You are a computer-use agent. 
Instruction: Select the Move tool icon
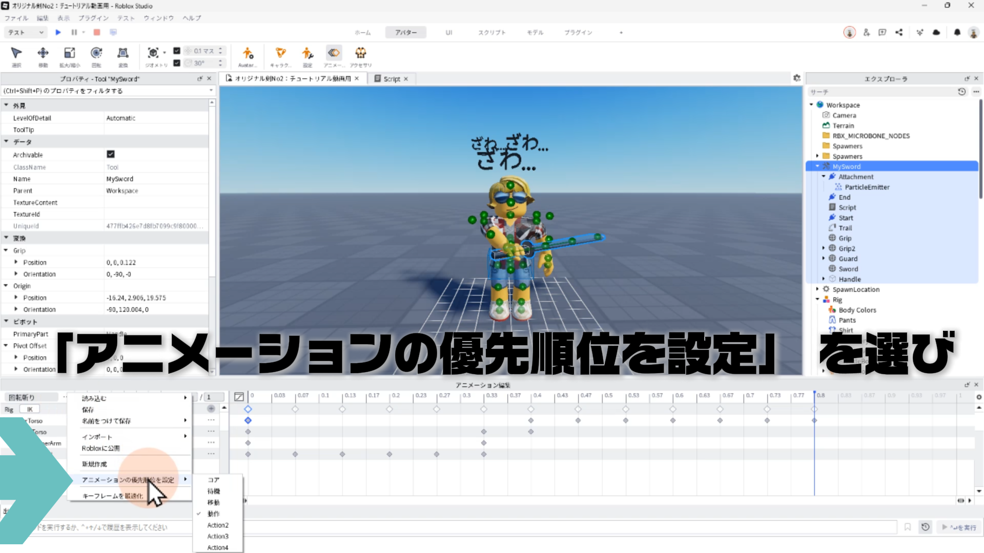coord(43,53)
